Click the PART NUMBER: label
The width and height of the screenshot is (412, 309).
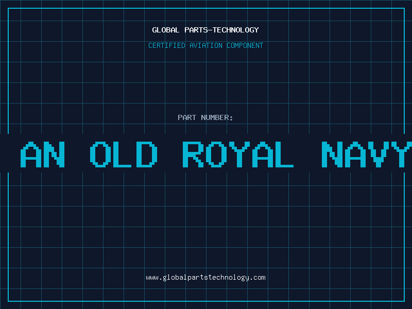pyautogui.click(x=205, y=117)
